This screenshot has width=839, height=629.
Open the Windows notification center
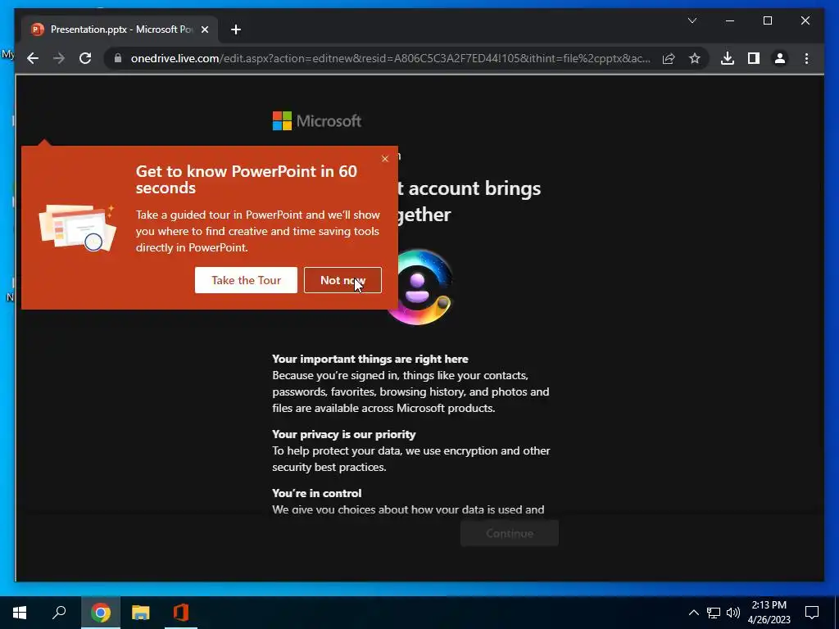[812, 613]
